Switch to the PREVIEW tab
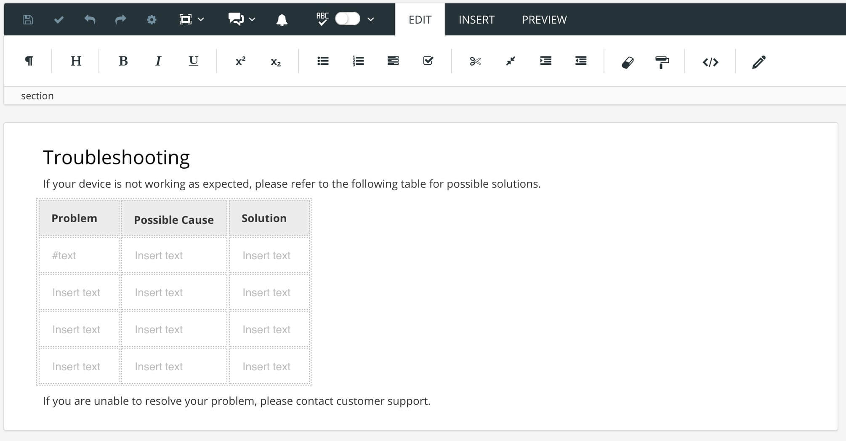This screenshot has width=846, height=441. pos(544,19)
